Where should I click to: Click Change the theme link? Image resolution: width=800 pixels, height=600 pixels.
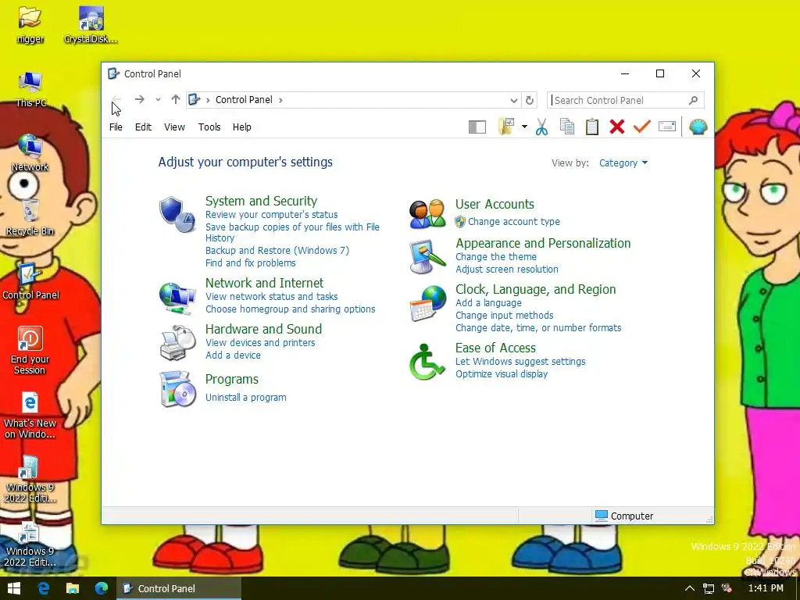point(496,256)
